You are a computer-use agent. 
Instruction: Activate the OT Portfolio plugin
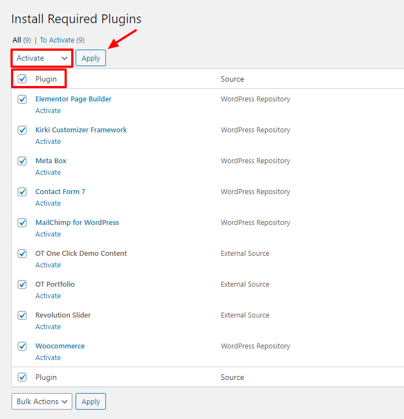pyautogui.click(x=48, y=296)
